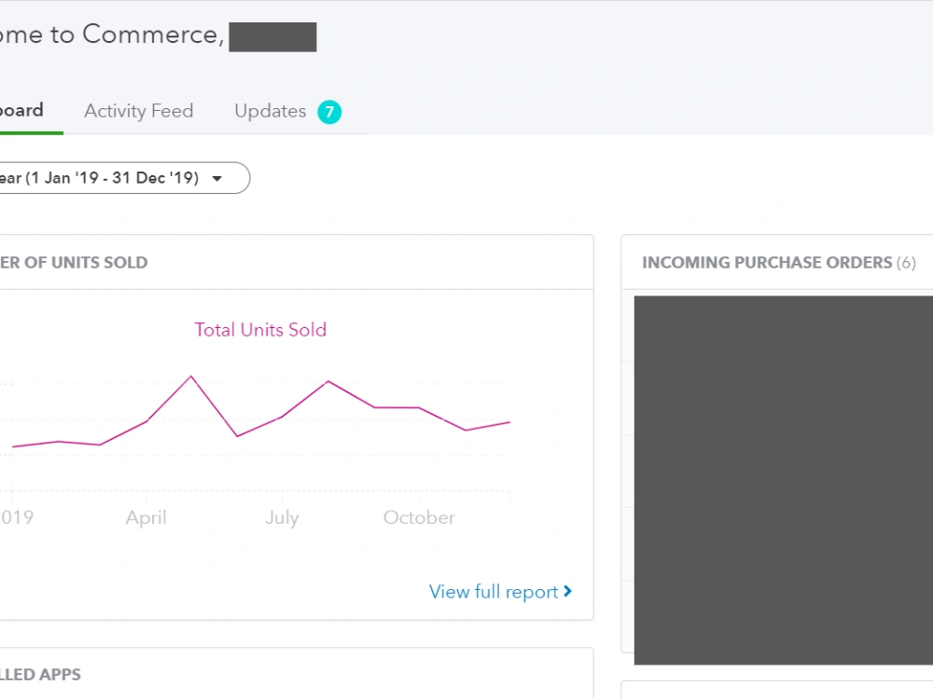Click the purchase orders count (6)
The width and height of the screenshot is (933, 699).
point(906,263)
